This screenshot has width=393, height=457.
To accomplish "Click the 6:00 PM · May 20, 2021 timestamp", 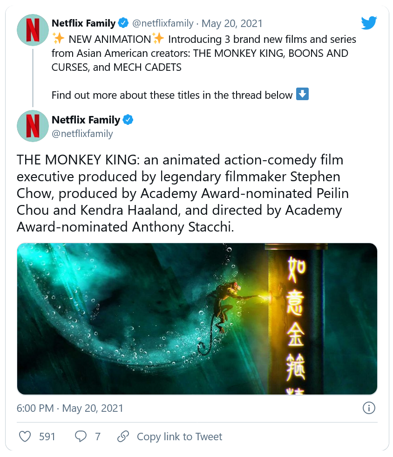I will (x=70, y=409).
